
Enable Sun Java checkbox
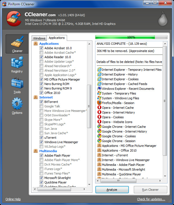41,129
